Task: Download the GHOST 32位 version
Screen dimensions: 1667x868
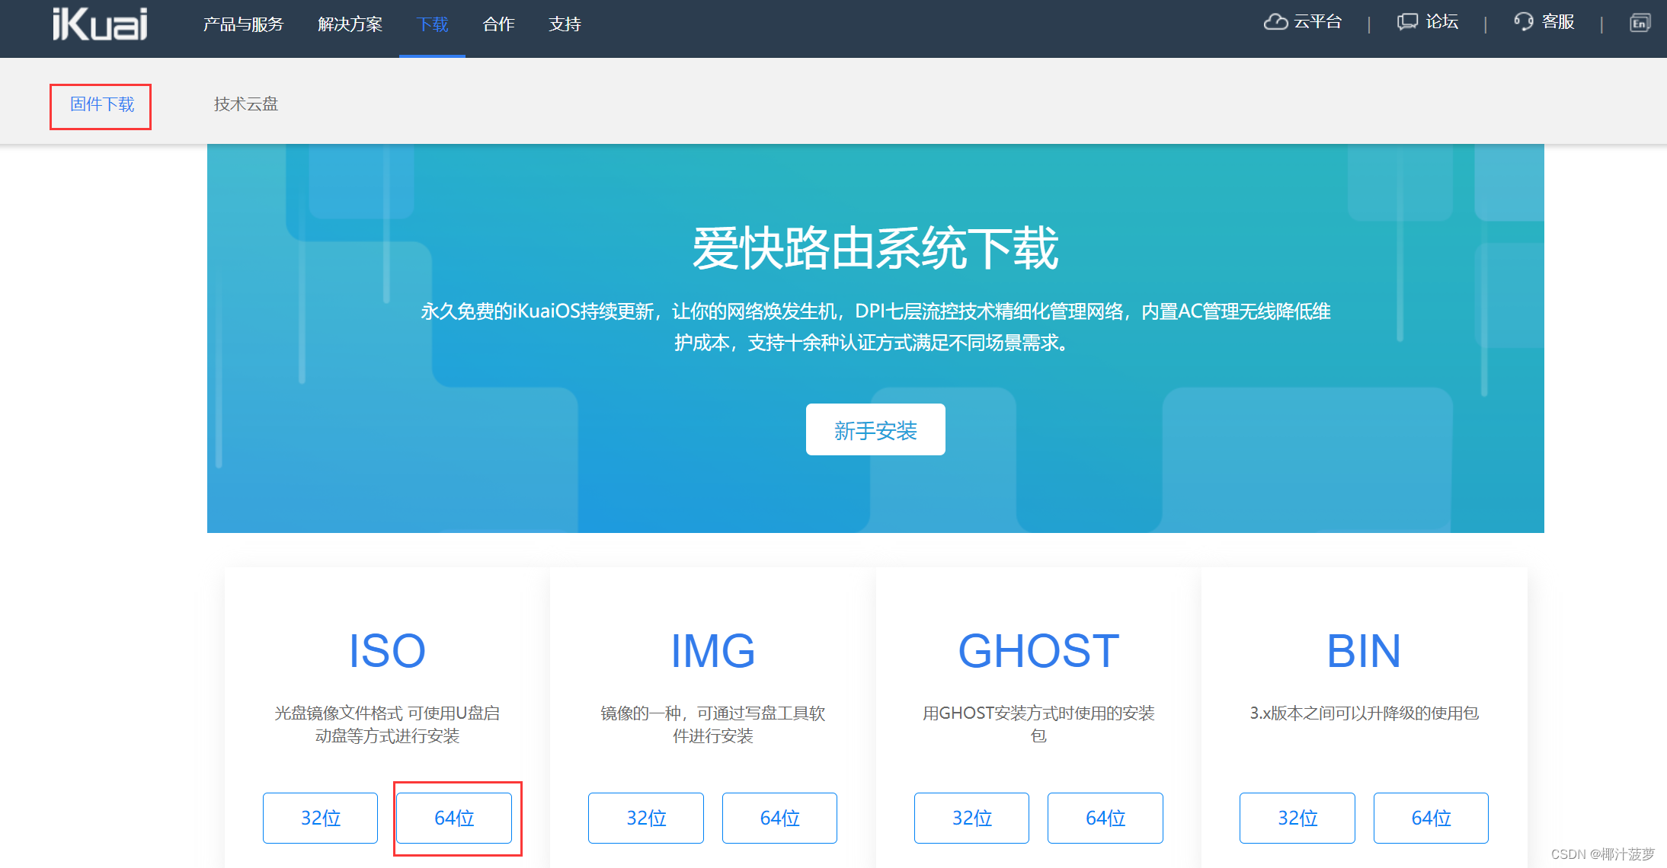Action: pos(971,818)
